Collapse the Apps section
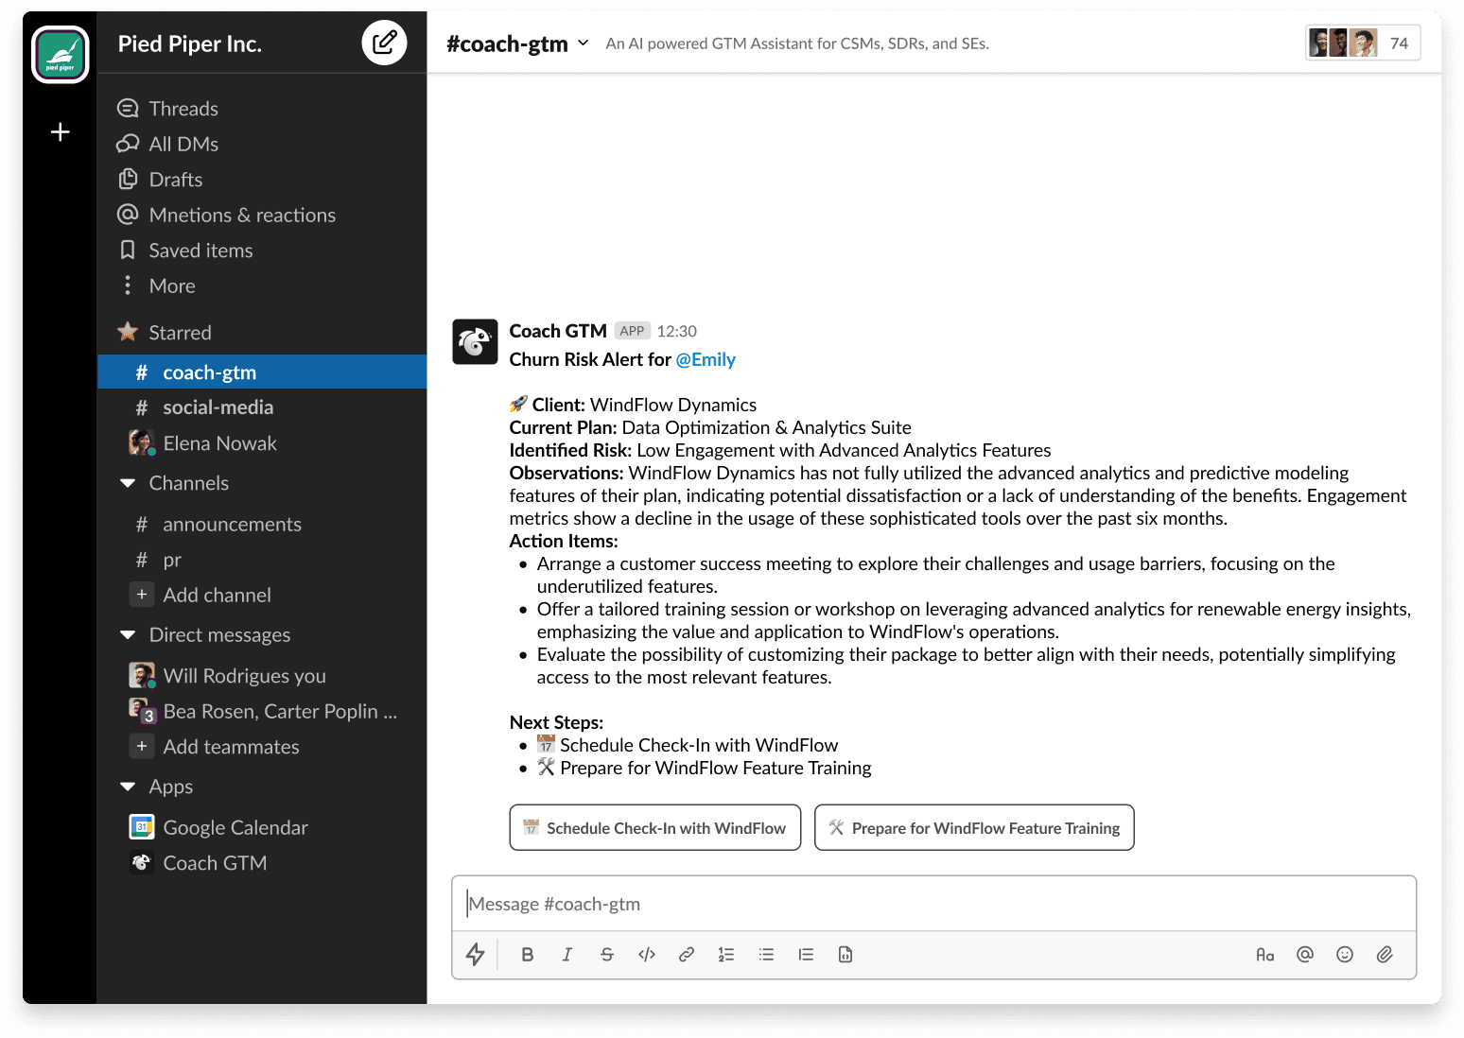The height and width of the screenshot is (1038, 1464). pos(128,787)
